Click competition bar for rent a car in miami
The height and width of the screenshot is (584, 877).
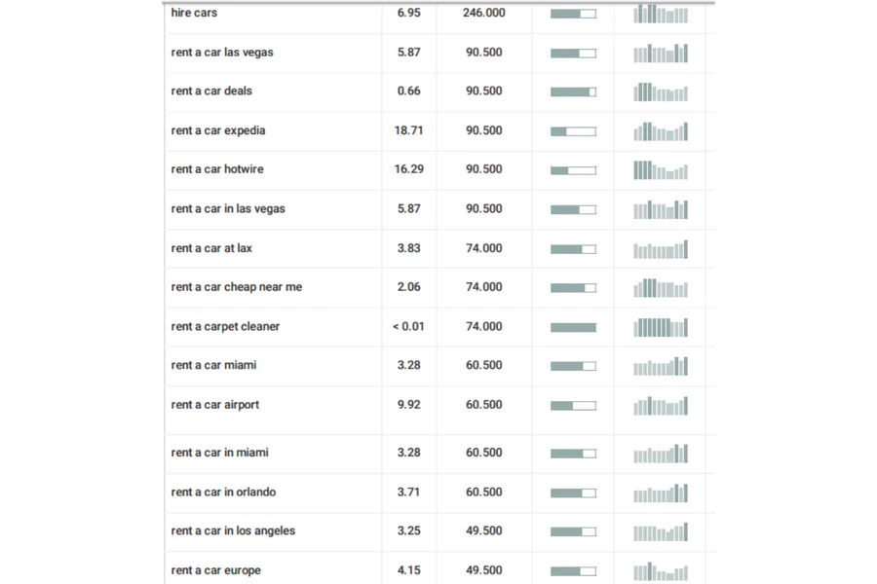point(573,454)
